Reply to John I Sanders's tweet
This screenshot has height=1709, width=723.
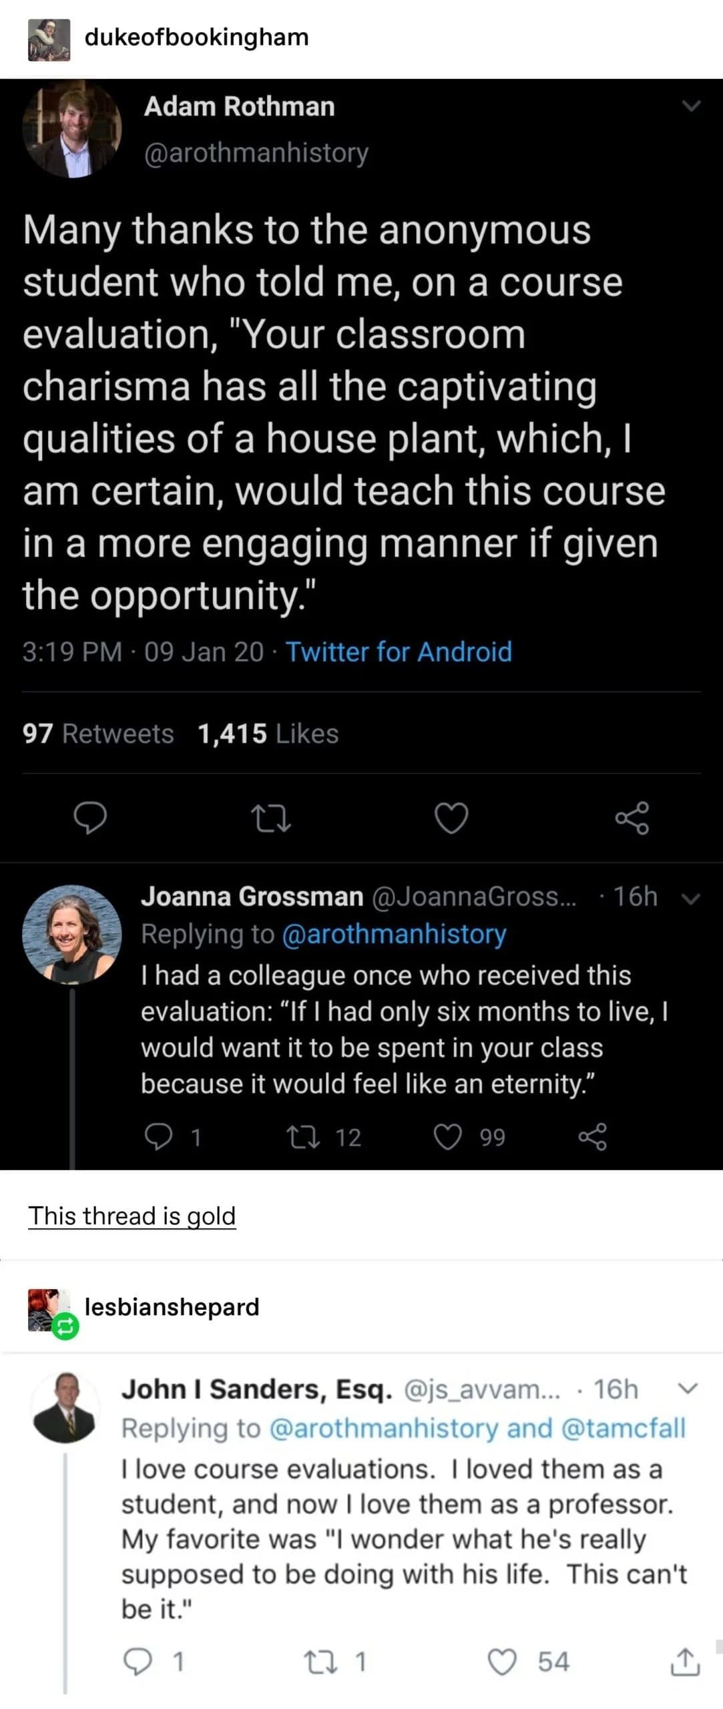click(x=139, y=1662)
